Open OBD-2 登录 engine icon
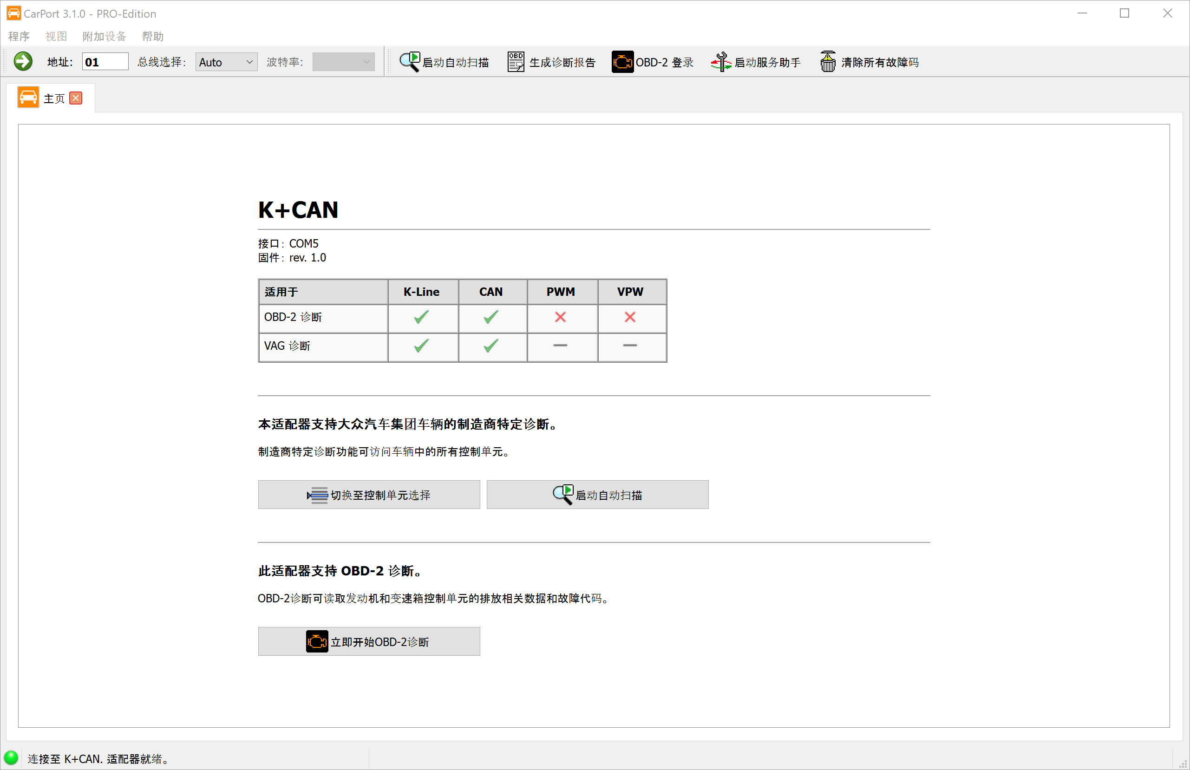This screenshot has width=1190, height=770. pyautogui.click(x=622, y=62)
